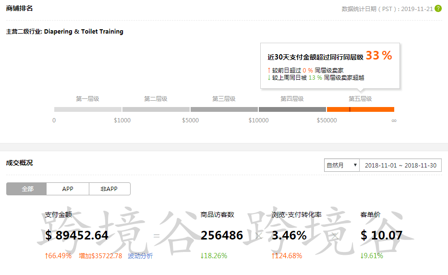Click the 浏览-支付转化率 label
The image size is (448, 275).
(x=297, y=215)
